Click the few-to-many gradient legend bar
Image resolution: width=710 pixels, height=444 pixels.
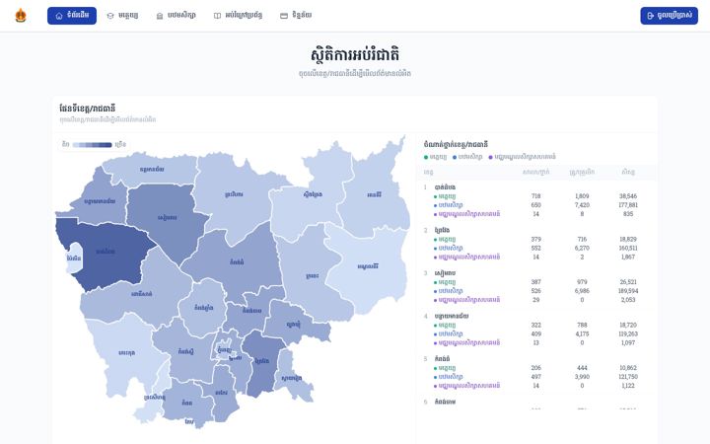coord(93,144)
